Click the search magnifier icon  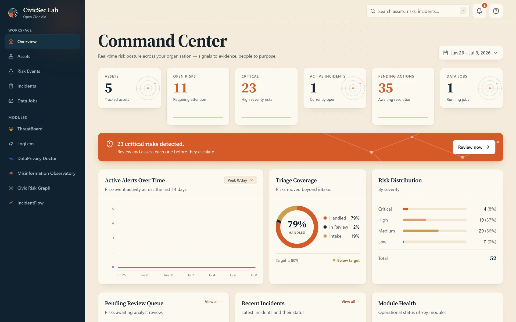(373, 11)
